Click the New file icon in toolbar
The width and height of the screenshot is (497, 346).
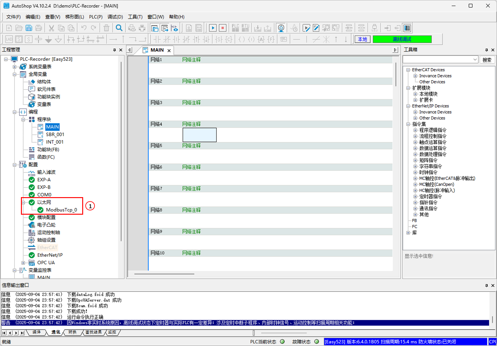tap(9, 28)
